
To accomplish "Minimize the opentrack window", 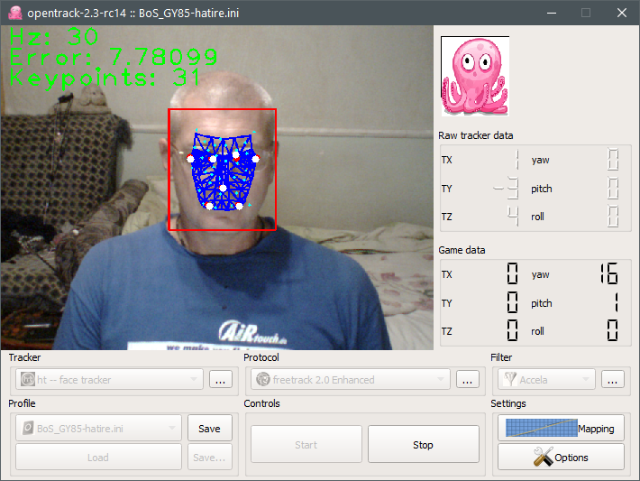I will [x=552, y=13].
